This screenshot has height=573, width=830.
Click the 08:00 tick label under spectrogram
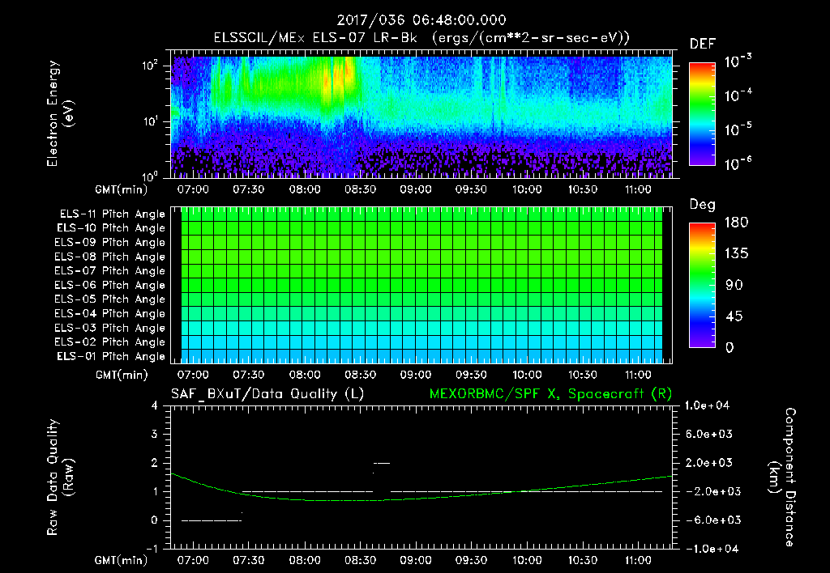(305, 189)
